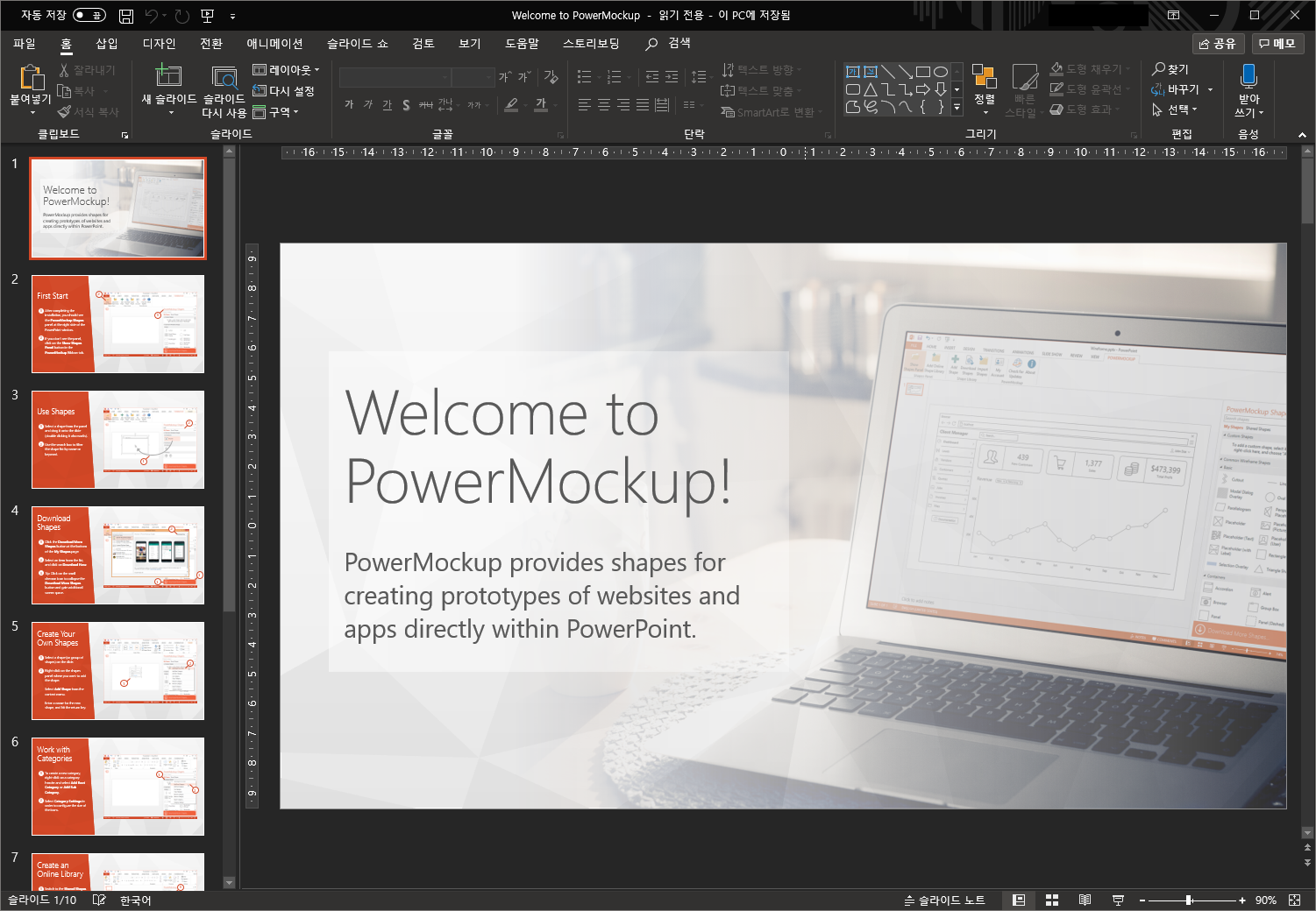1316x911 pixels.
Task: Open the Slide Sorter view in status bar
Action: [x=1052, y=900]
